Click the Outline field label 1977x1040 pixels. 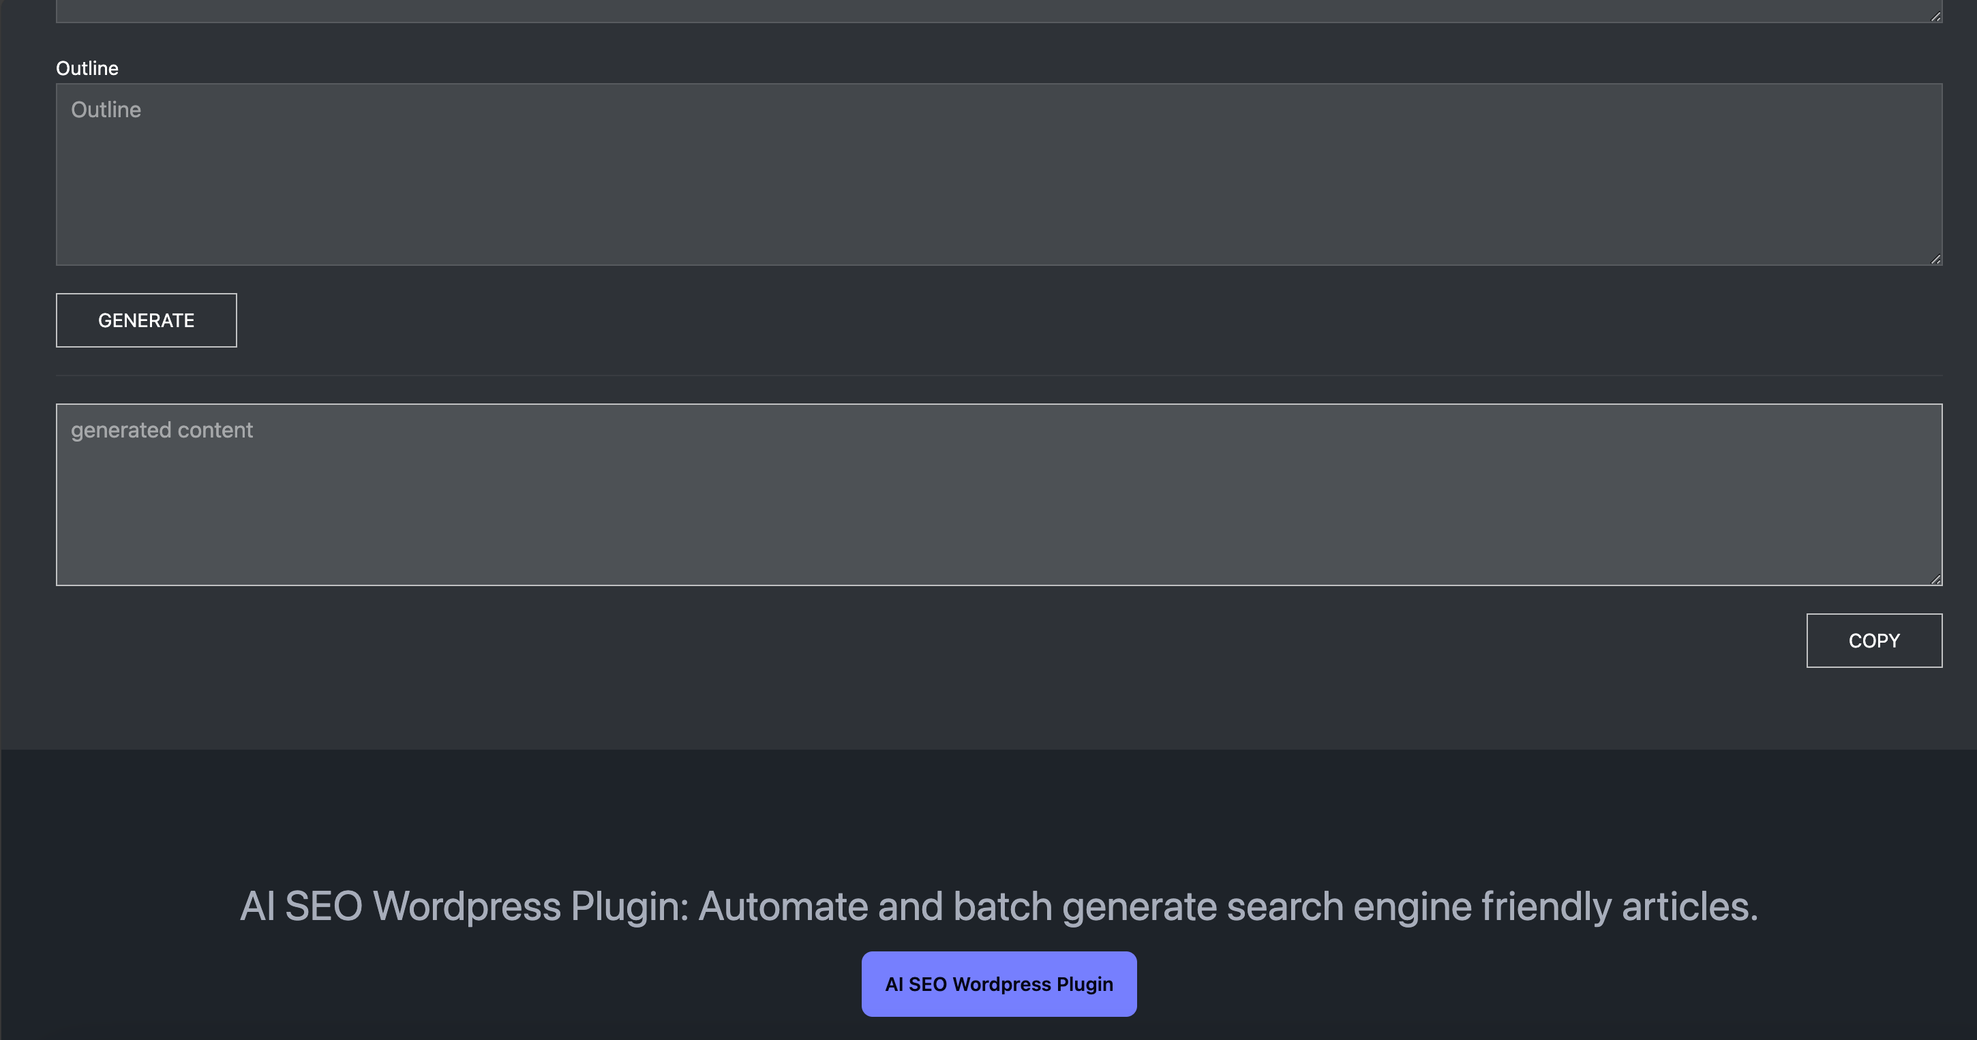click(87, 68)
